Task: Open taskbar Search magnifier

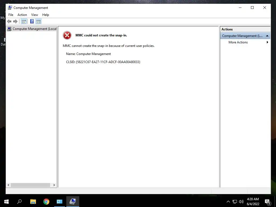Action: pos(19,202)
